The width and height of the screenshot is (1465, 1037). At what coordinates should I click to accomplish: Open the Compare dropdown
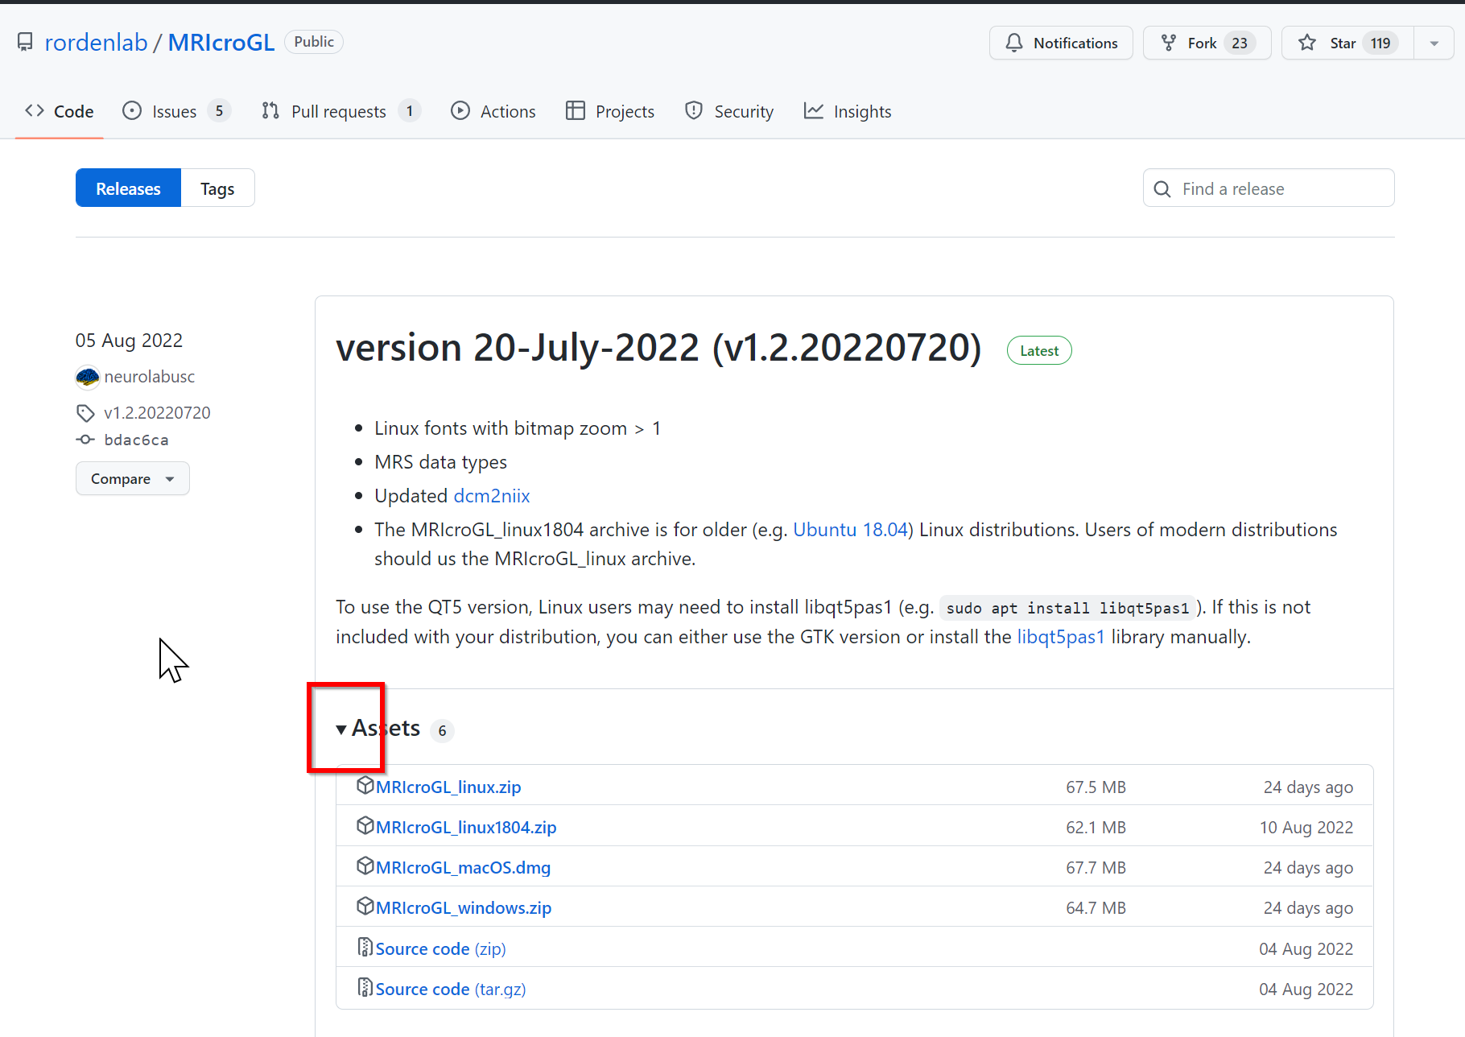tap(133, 478)
